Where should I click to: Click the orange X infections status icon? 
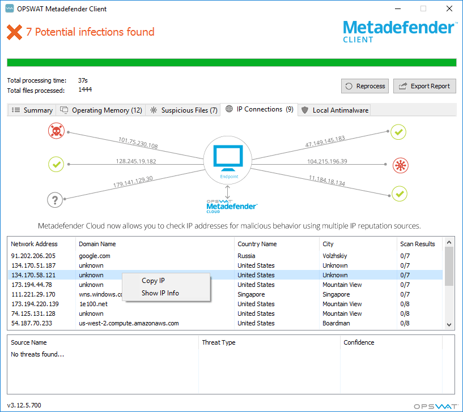[15, 32]
